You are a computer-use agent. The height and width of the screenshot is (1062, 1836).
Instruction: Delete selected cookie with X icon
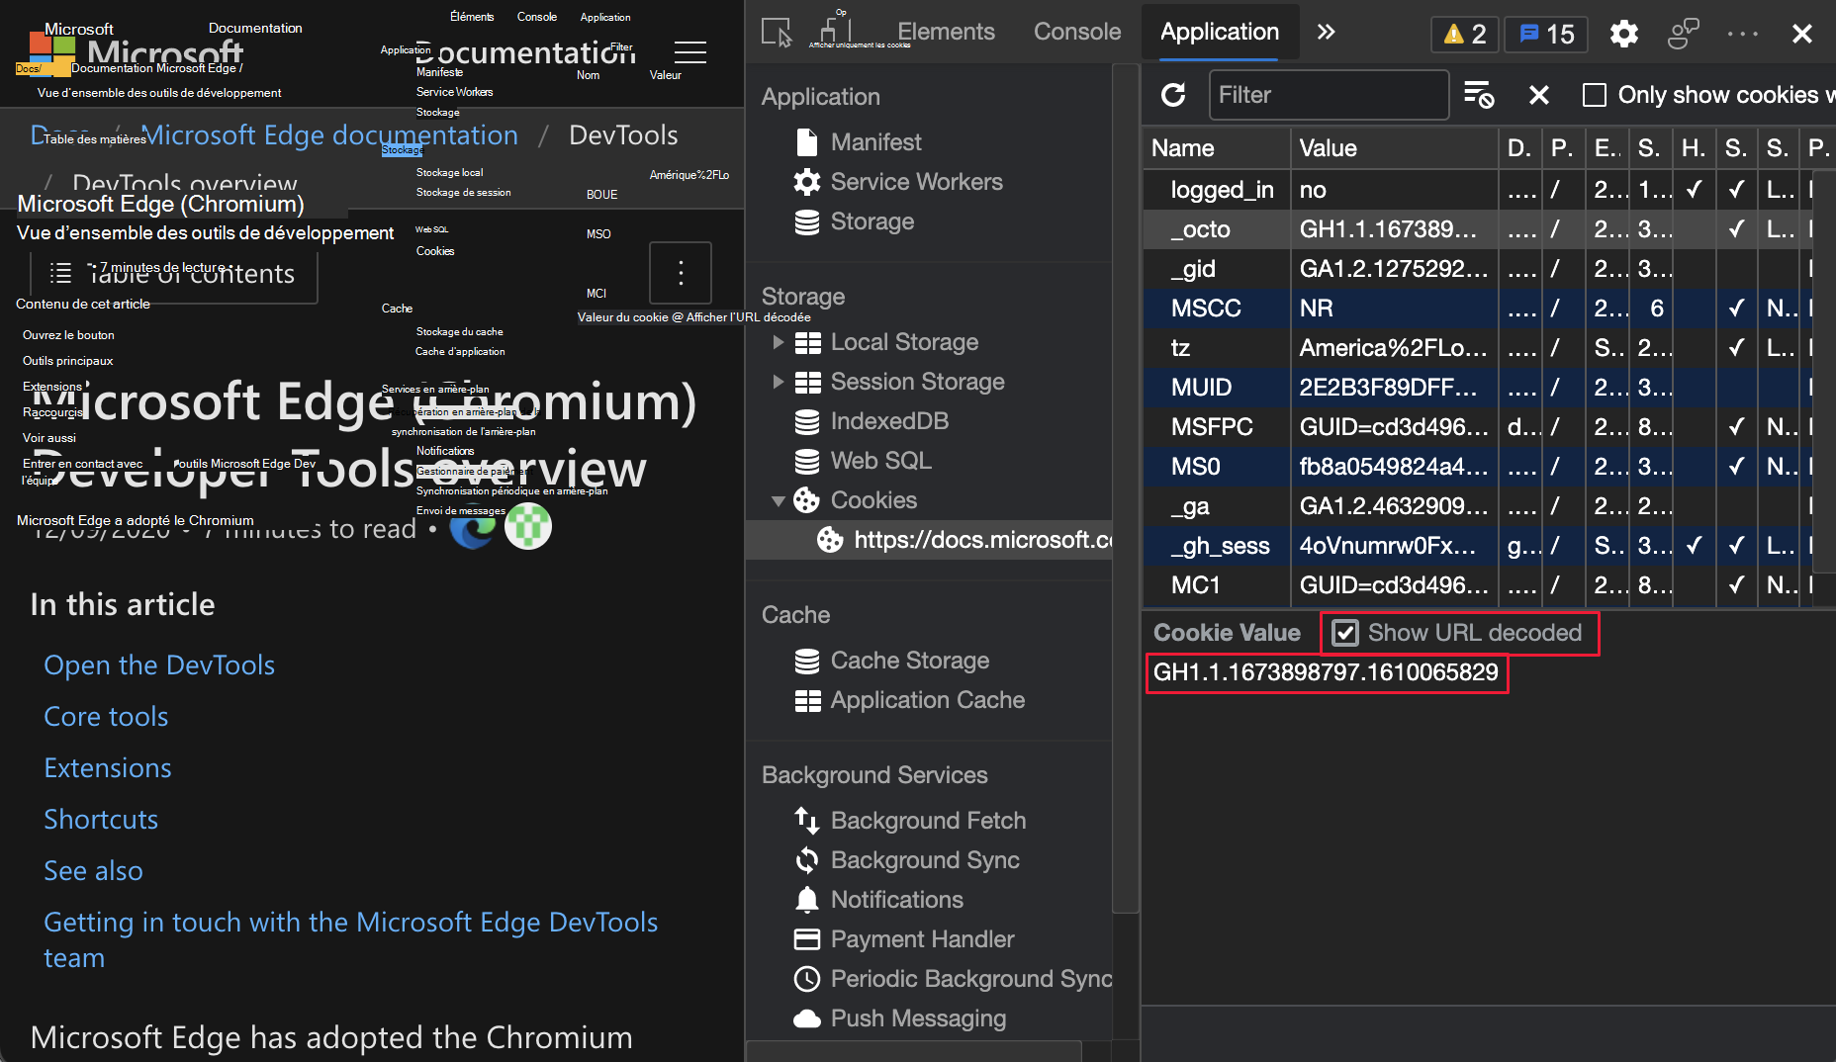[x=1538, y=95]
